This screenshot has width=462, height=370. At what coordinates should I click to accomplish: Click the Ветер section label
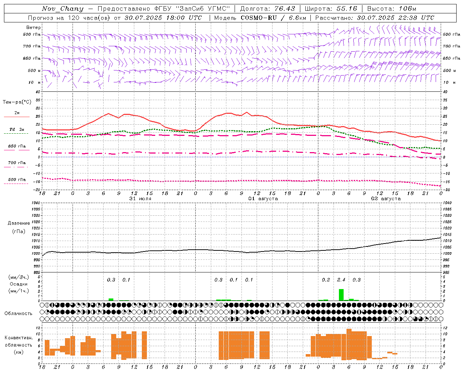pos(34,27)
